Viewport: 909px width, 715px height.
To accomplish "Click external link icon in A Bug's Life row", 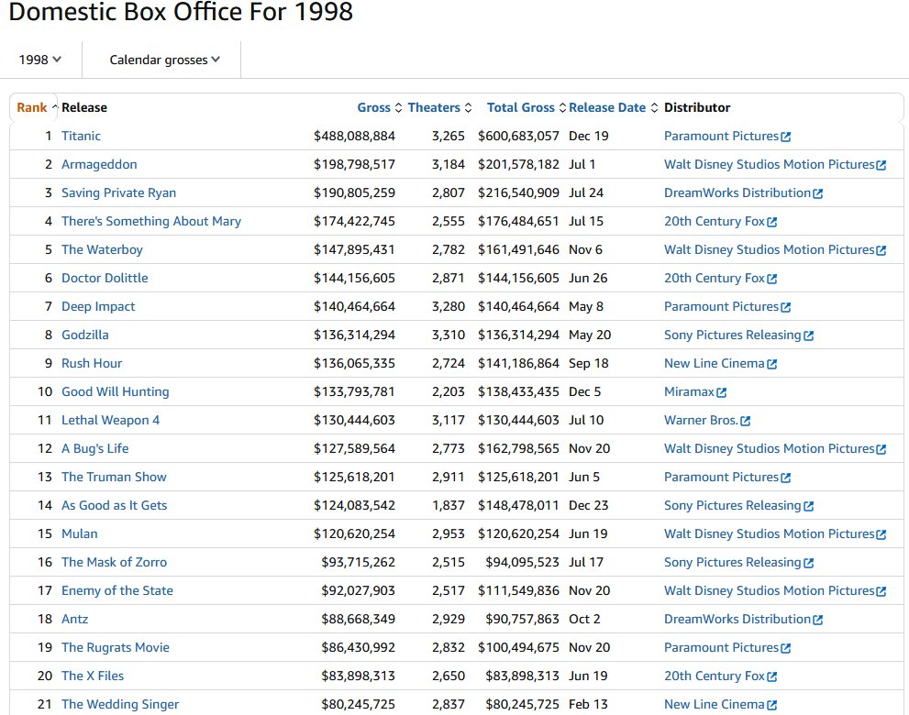I will [x=881, y=449].
